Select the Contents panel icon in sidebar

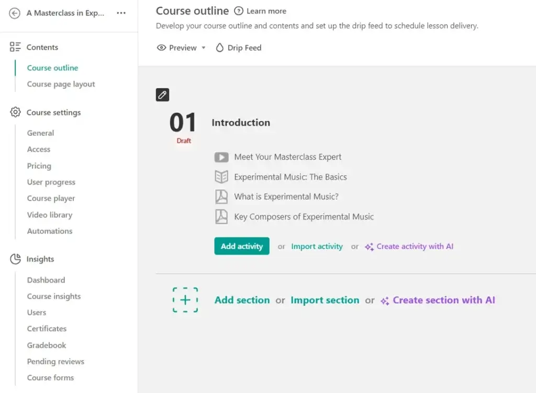click(15, 47)
